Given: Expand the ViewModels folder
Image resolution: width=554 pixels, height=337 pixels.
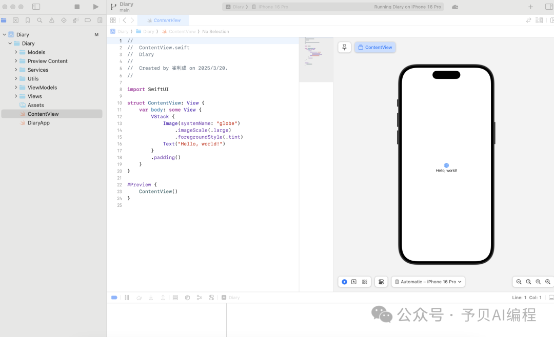Looking at the screenshot, I should point(16,88).
